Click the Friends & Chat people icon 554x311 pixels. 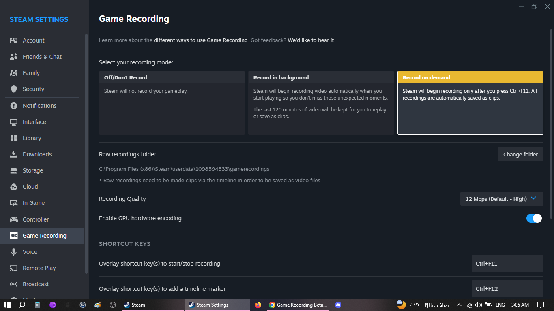(14, 57)
